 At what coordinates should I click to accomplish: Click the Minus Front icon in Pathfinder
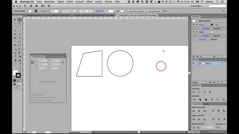(199, 92)
